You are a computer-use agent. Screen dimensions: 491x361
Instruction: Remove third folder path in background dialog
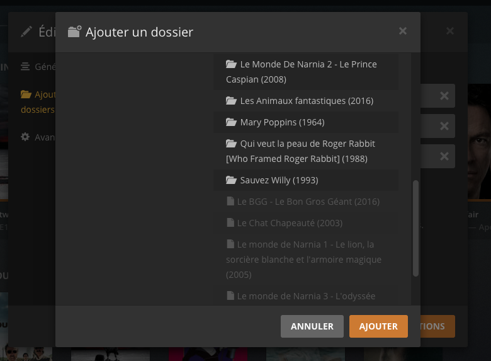coord(444,156)
